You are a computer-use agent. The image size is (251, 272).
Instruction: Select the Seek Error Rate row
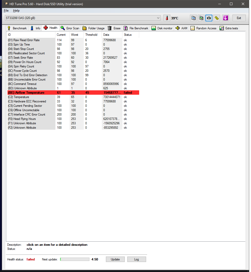(x=73, y=58)
